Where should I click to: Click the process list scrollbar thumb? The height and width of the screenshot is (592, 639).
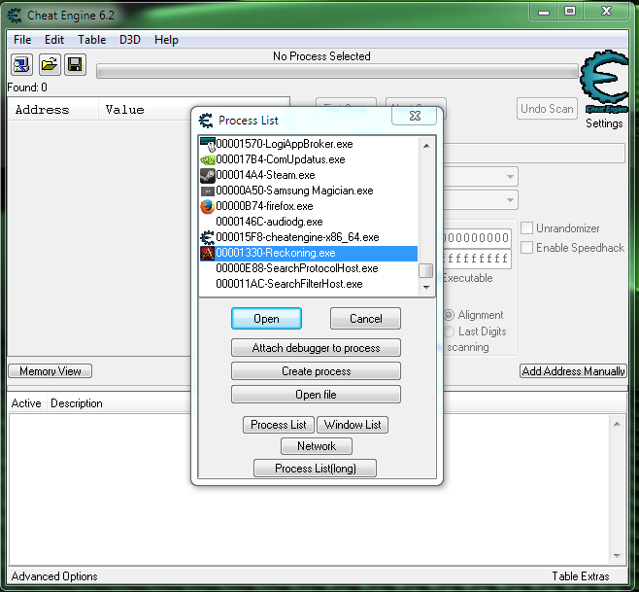[x=426, y=270]
